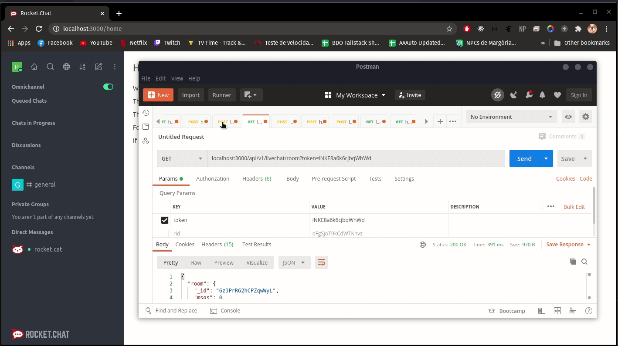Open My Workspace dropdown
618x346 pixels.
tap(355, 95)
